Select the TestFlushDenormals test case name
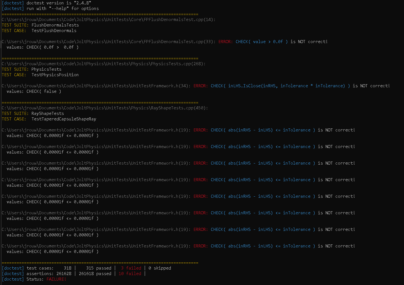Viewport: 404px width, 285px height. click(x=54, y=30)
